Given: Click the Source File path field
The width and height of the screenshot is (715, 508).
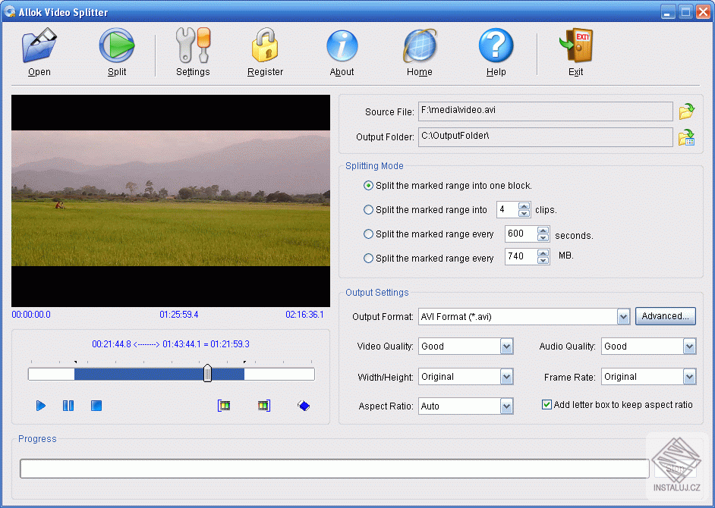Looking at the screenshot, I should tap(545, 112).
